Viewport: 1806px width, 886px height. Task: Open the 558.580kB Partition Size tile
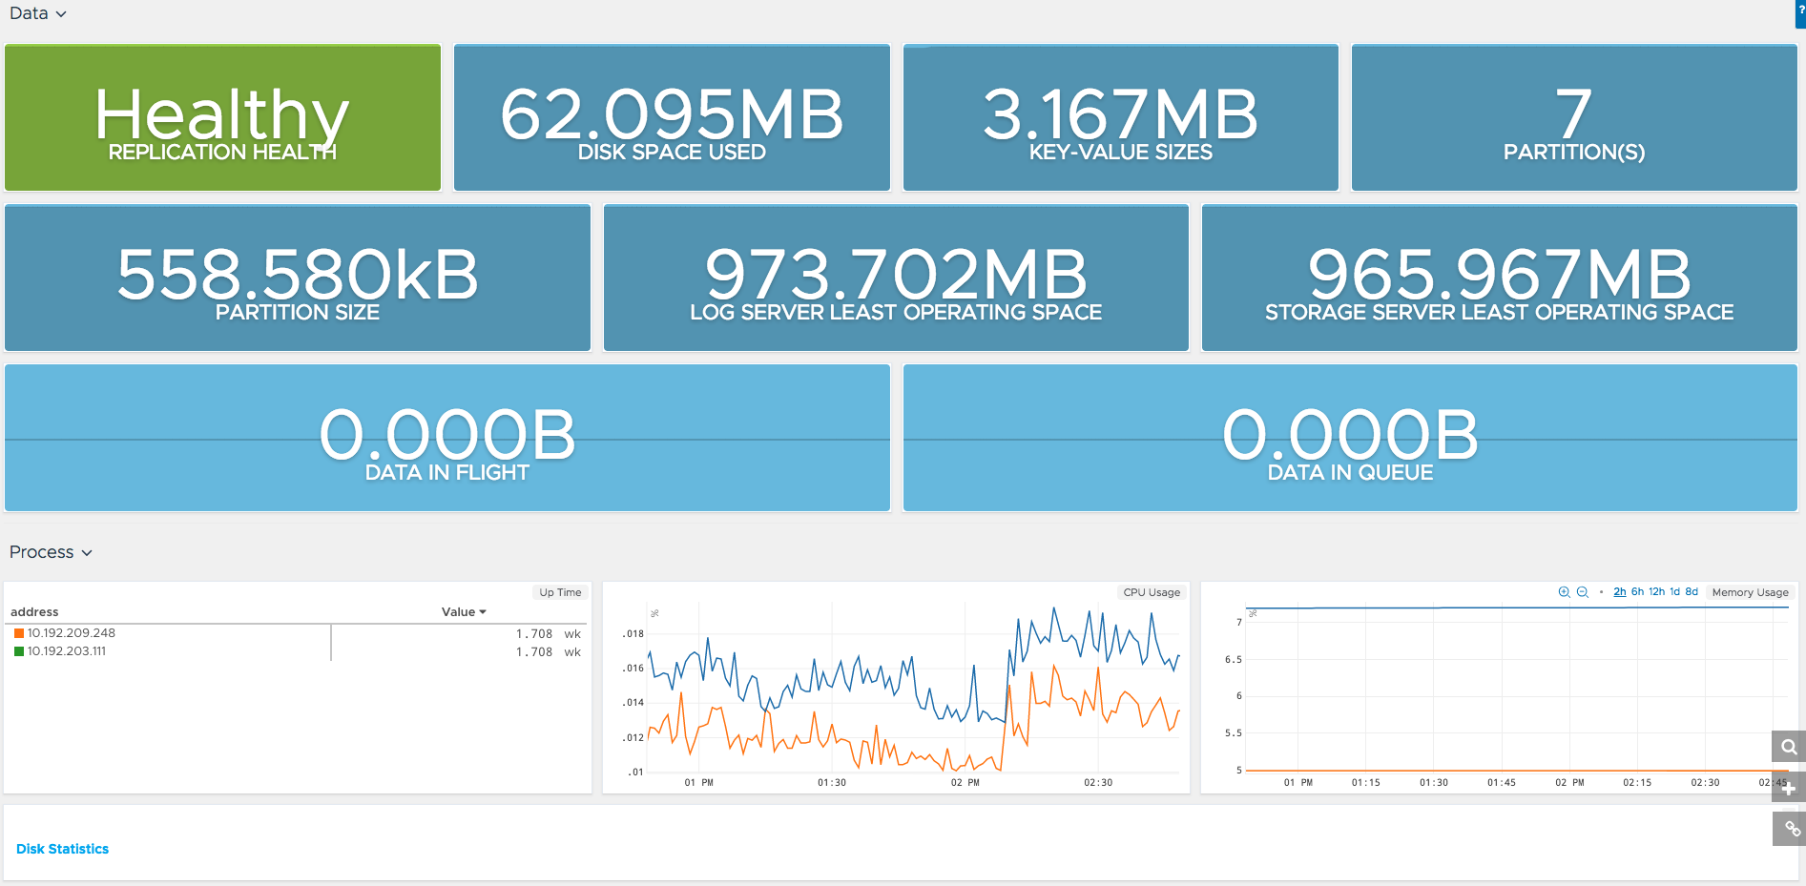click(x=298, y=278)
